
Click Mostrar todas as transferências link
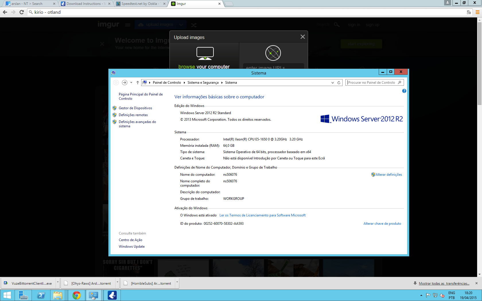tap(444, 284)
